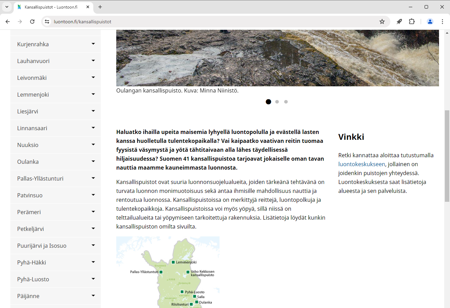
Task: Click the Pallas-Yllästunturi sidebar link
Action: [x=40, y=178]
